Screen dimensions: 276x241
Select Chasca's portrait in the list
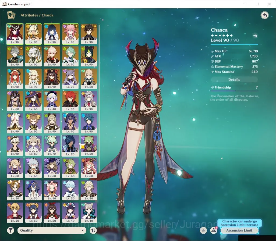point(15,34)
